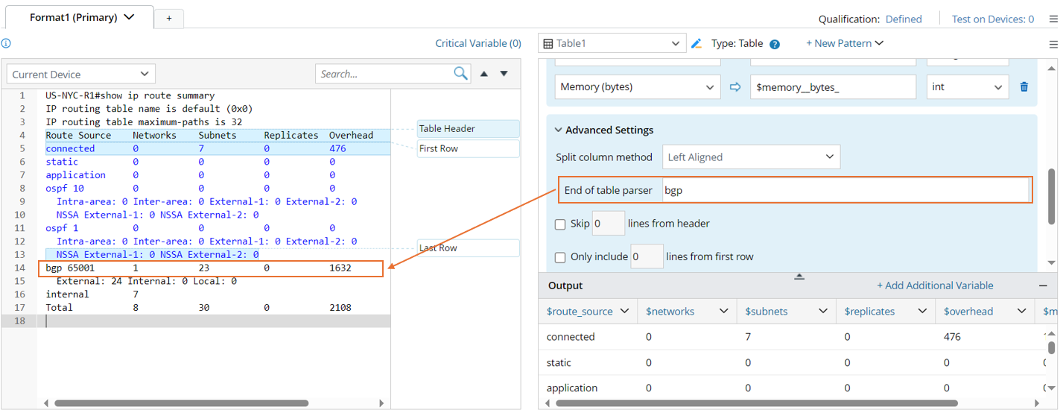Jump to previous search result arrow
The width and height of the screenshot is (1063, 410).
coord(484,74)
